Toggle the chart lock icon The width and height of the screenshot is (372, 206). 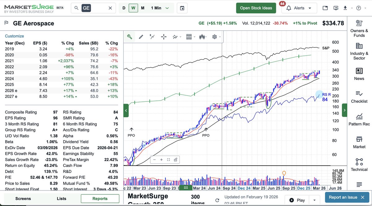coord(175,160)
